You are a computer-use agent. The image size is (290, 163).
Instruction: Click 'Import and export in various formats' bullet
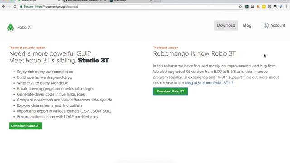click(x=64, y=111)
